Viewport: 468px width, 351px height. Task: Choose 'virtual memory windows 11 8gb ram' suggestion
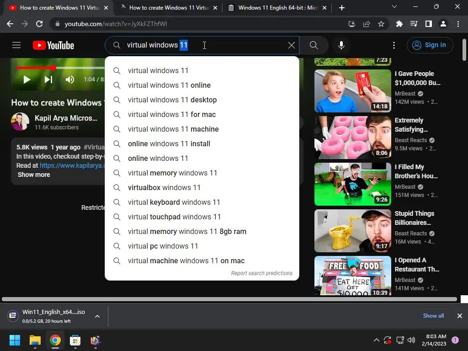tap(202, 231)
